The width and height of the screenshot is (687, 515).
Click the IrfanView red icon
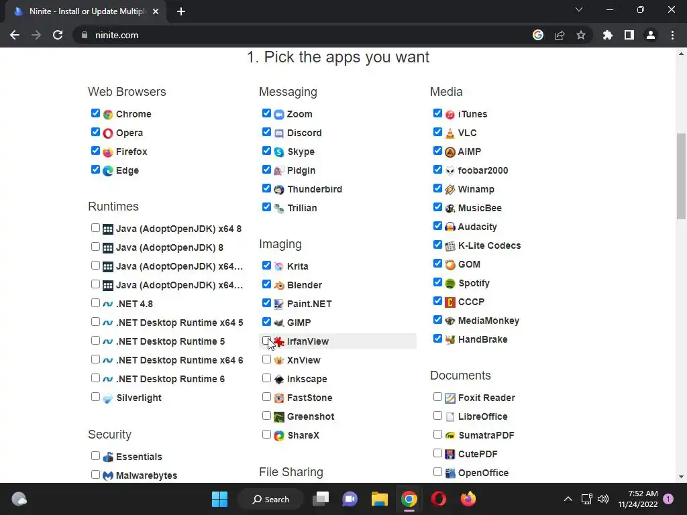click(x=279, y=341)
